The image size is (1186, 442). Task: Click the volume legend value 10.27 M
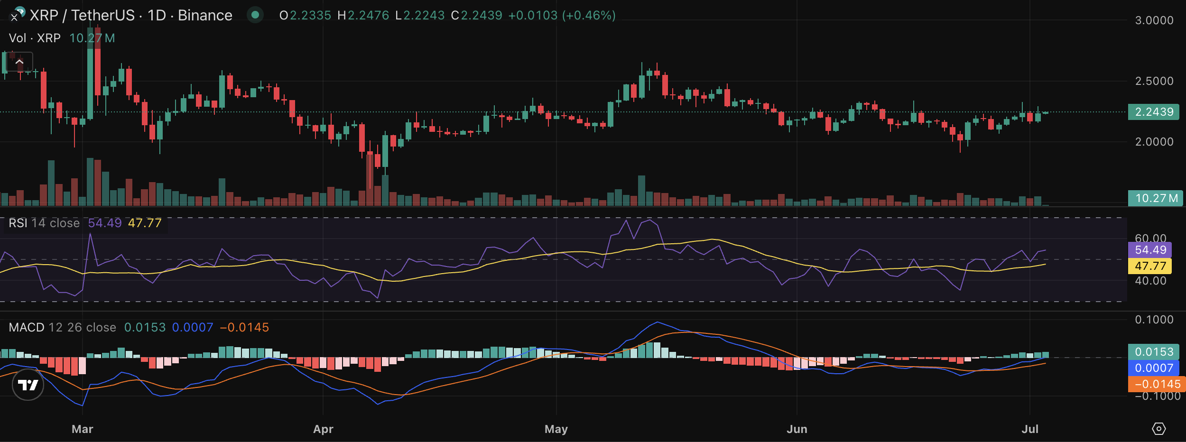click(x=92, y=38)
